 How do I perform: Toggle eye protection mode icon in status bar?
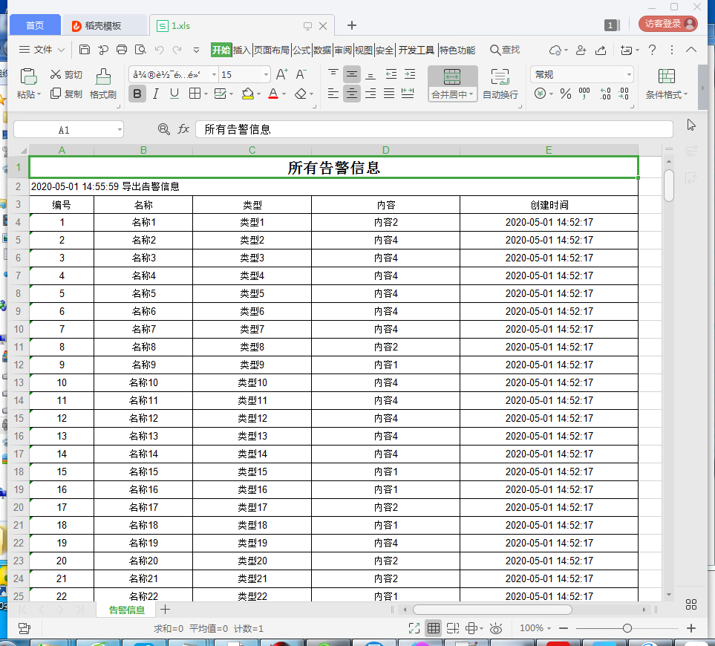pos(496,628)
